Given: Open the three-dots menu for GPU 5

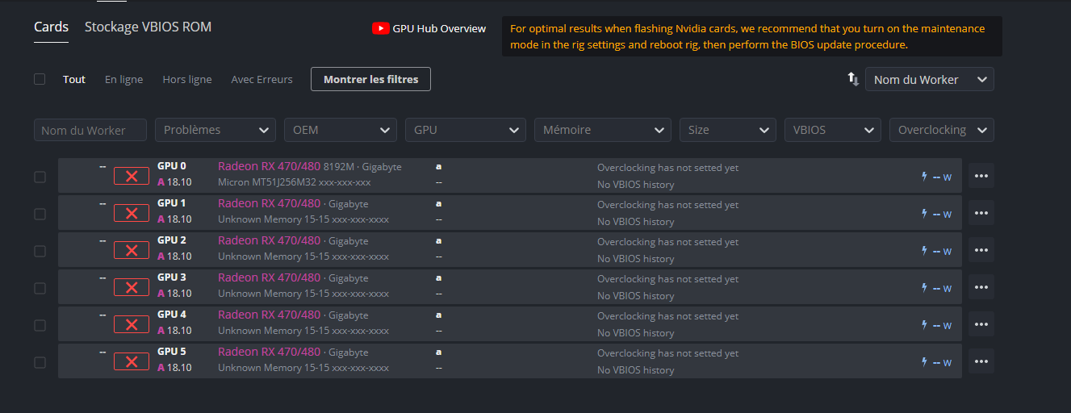Looking at the screenshot, I should click(981, 361).
